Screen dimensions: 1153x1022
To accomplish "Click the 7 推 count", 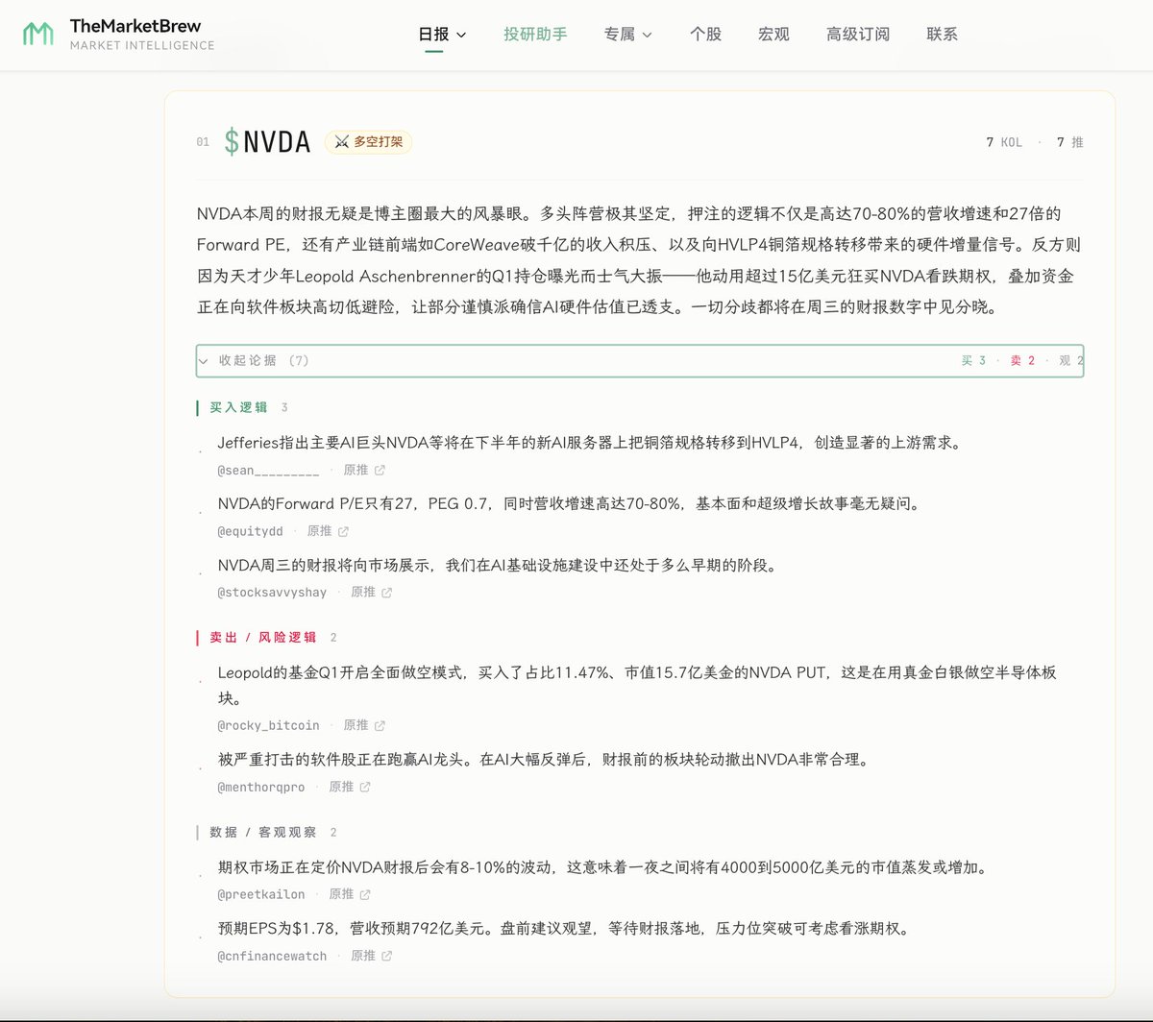I will point(1070,142).
